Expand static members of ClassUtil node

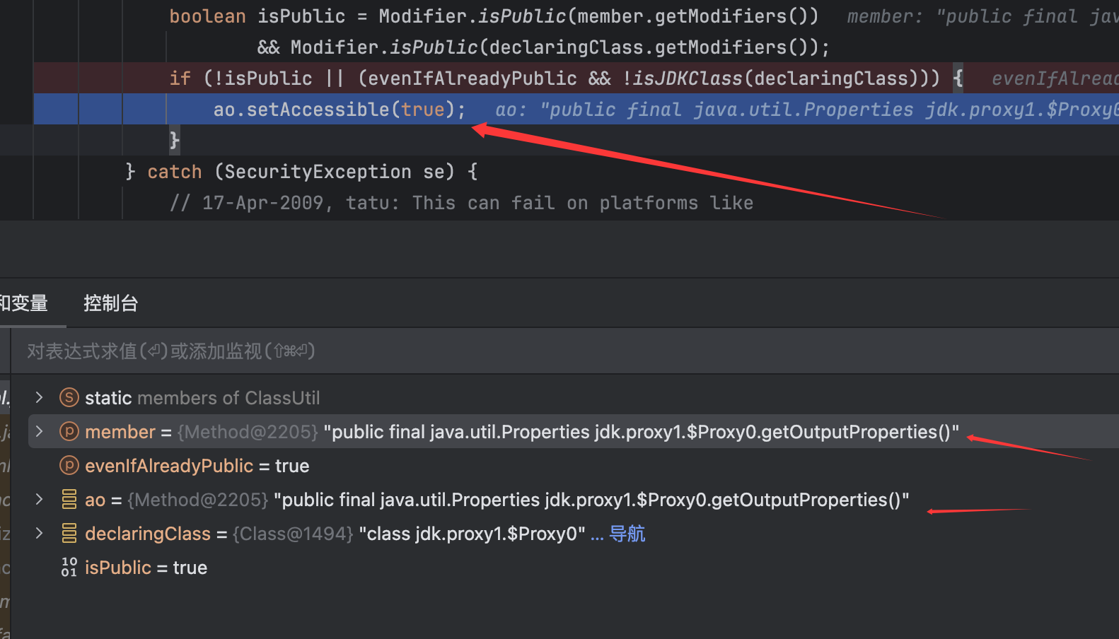click(40, 398)
